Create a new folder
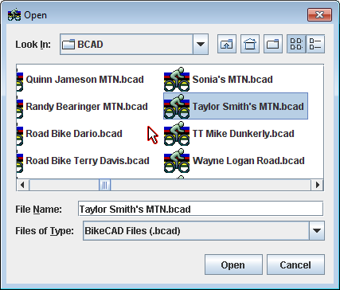 [x=273, y=44]
